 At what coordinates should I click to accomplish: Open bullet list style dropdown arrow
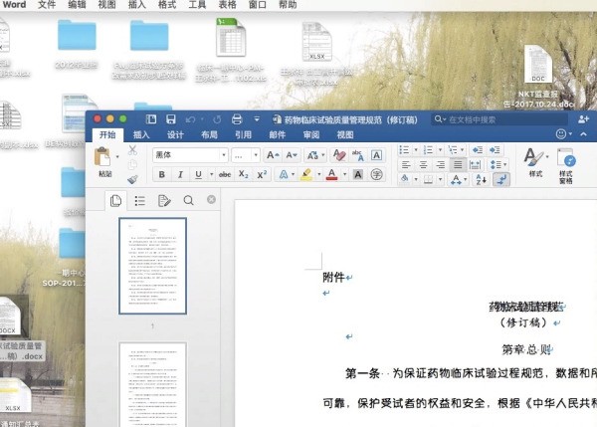(416, 150)
